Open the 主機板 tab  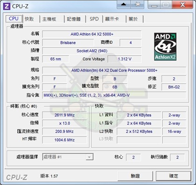[x=49, y=19]
